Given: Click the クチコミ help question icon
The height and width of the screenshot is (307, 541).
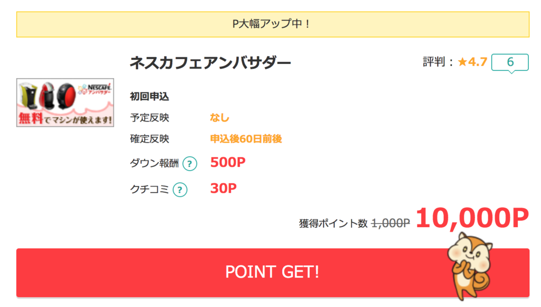Looking at the screenshot, I should (180, 190).
